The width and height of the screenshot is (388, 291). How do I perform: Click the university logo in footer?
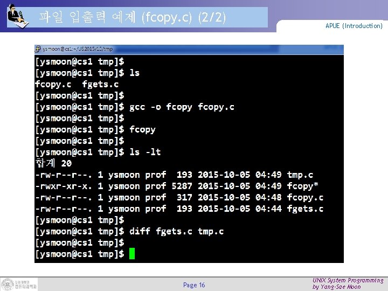tap(19, 285)
